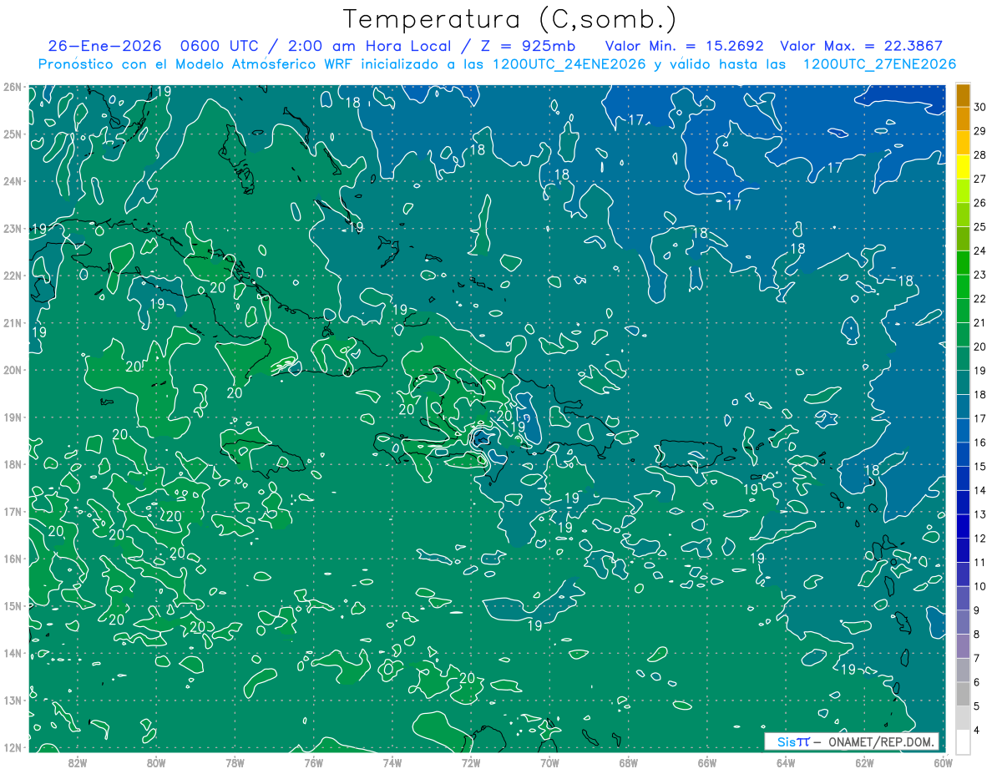This screenshot has height=774, width=1002.
Task: Click the brown-orange swatch atop the color scale
Action: (963, 94)
